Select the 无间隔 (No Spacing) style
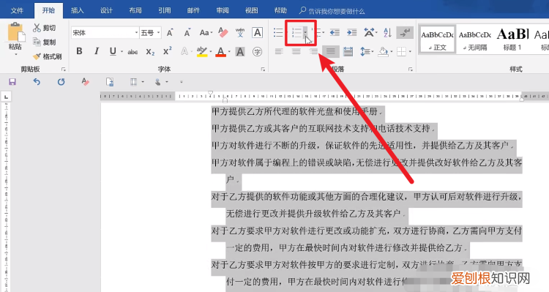 click(x=475, y=40)
